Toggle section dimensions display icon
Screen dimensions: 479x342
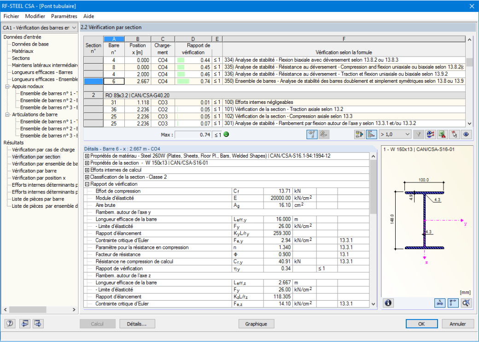click(439, 303)
